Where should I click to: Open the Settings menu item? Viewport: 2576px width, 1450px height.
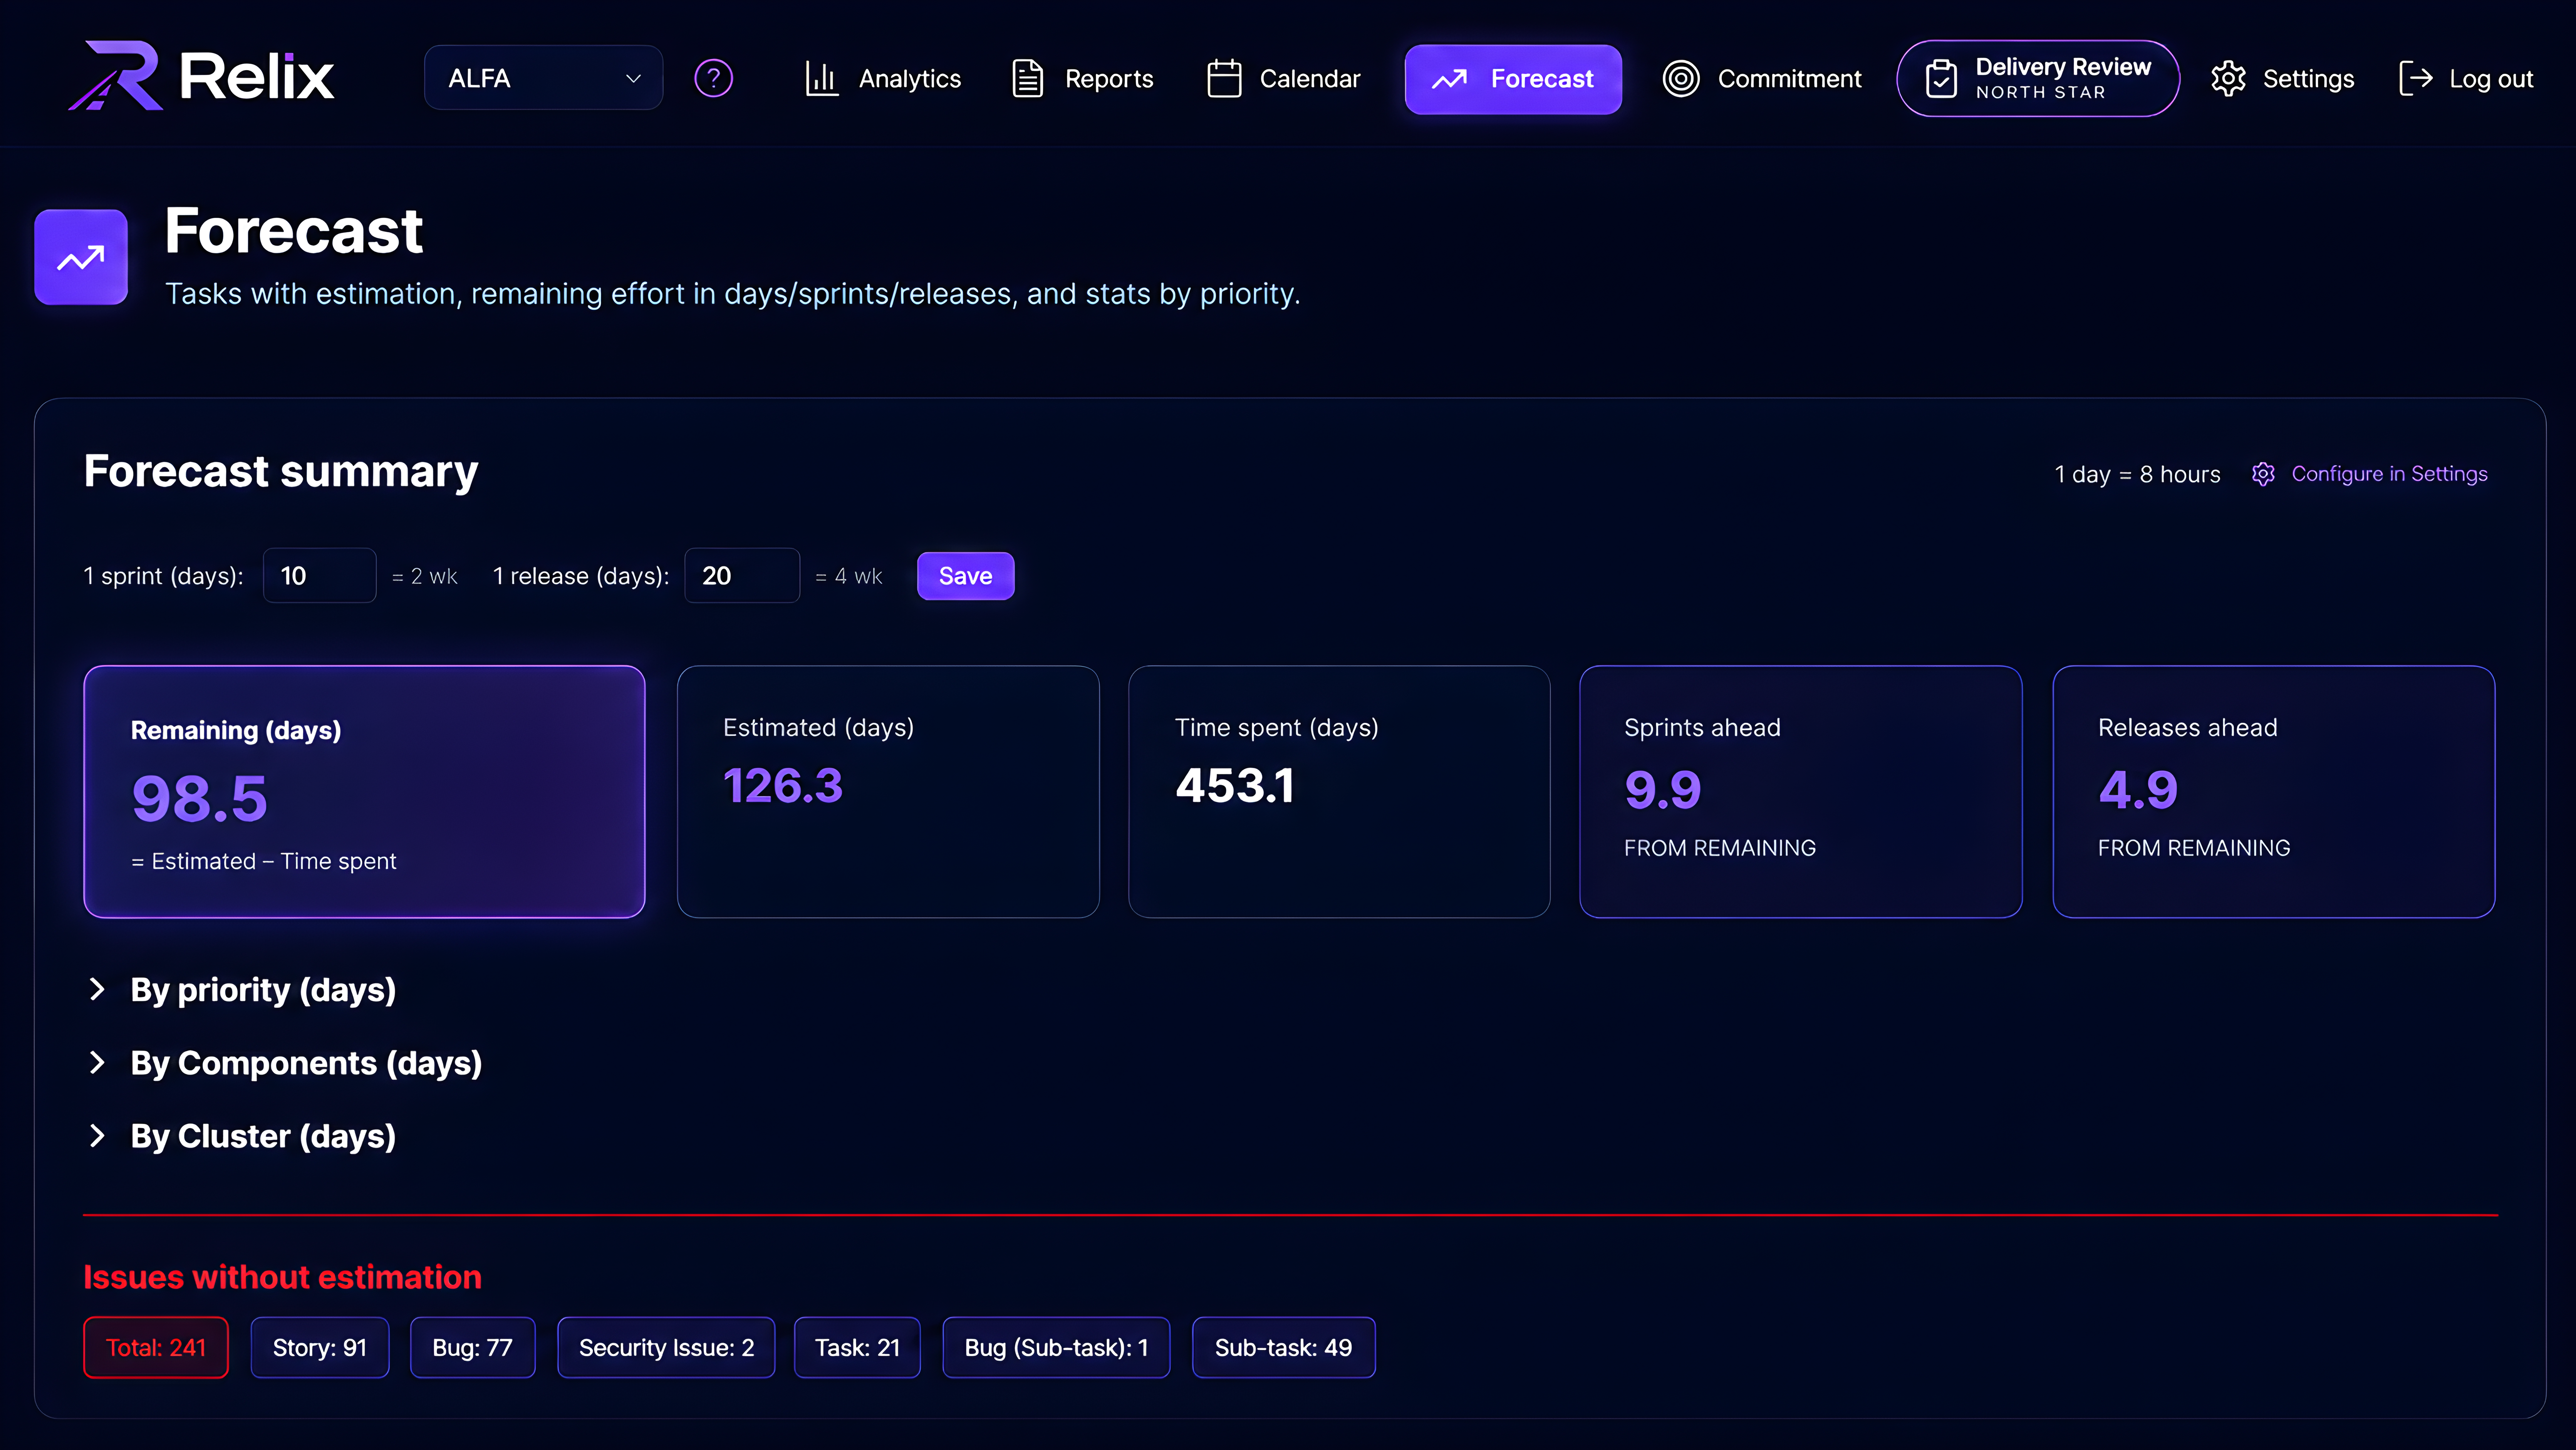pyautogui.click(x=2282, y=78)
